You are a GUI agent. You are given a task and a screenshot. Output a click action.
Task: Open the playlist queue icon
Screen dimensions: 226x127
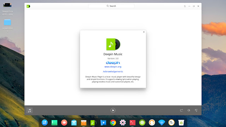196,110
